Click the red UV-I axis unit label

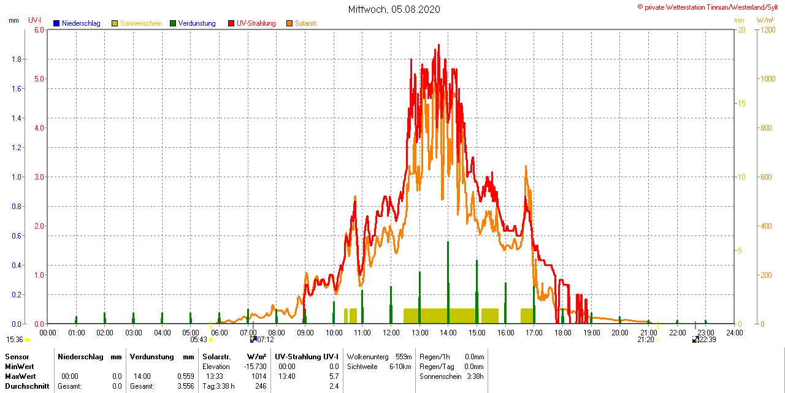(35, 20)
